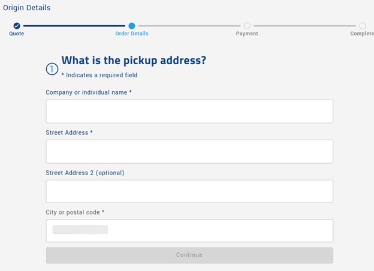Click the Company or individual name field
The width and height of the screenshot is (374, 271).
(189, 111)
